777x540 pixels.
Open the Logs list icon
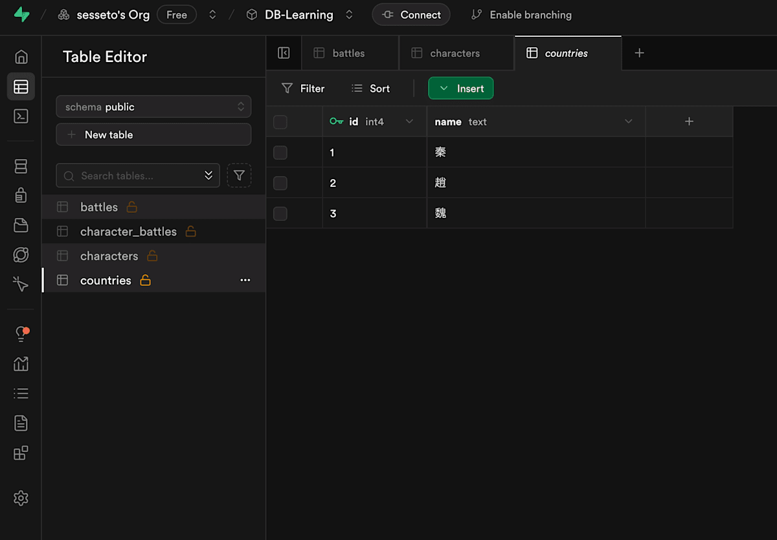click(x=21, y=393)
